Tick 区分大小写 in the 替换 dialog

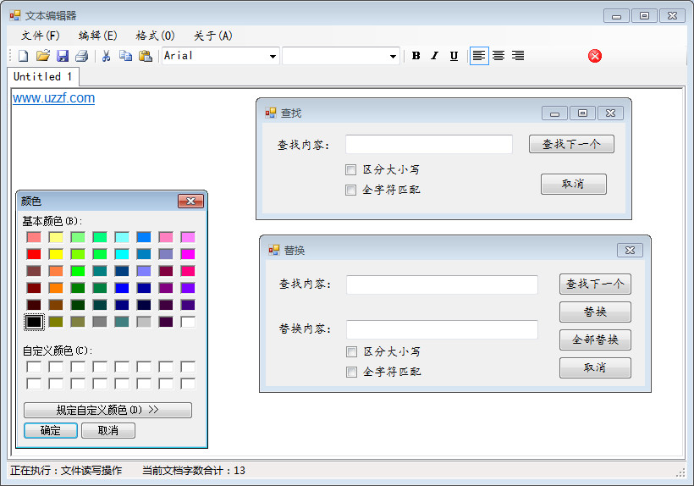[352, 351]
